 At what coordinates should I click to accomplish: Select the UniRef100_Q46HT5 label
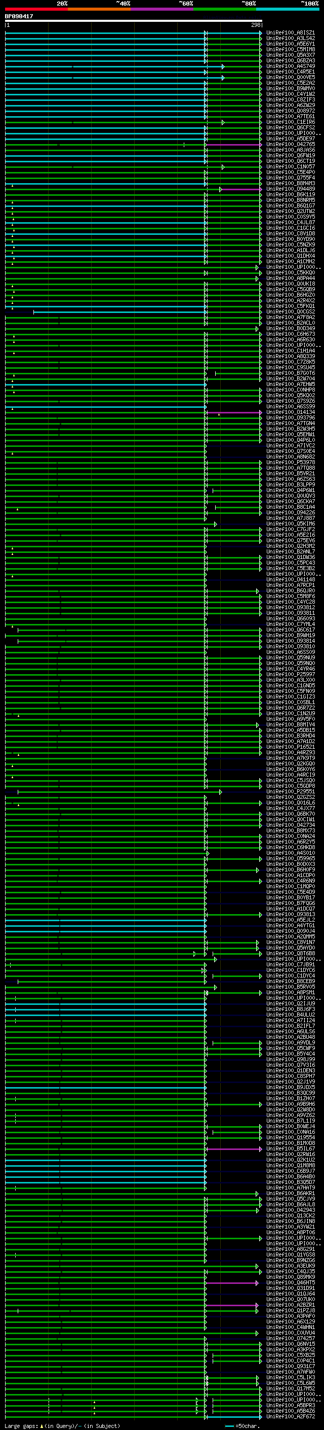point(291,1283)
